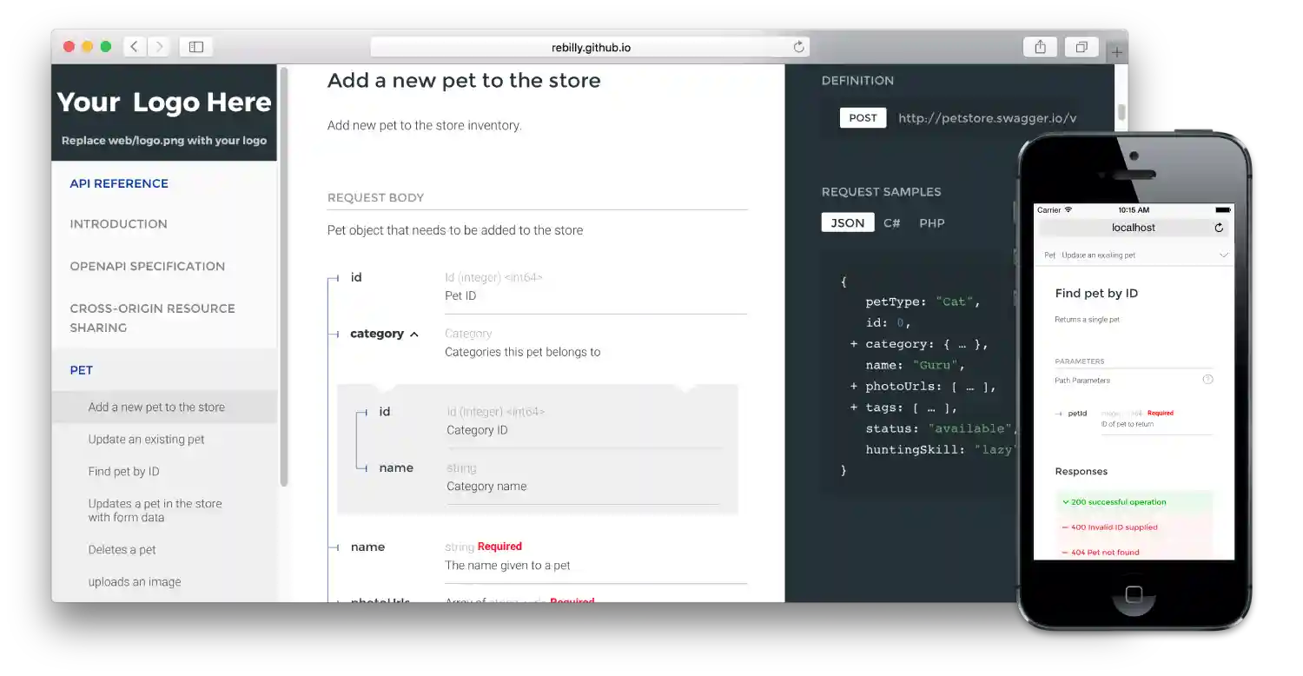Expand the tags array in the JSON sample

click(854, 407)
